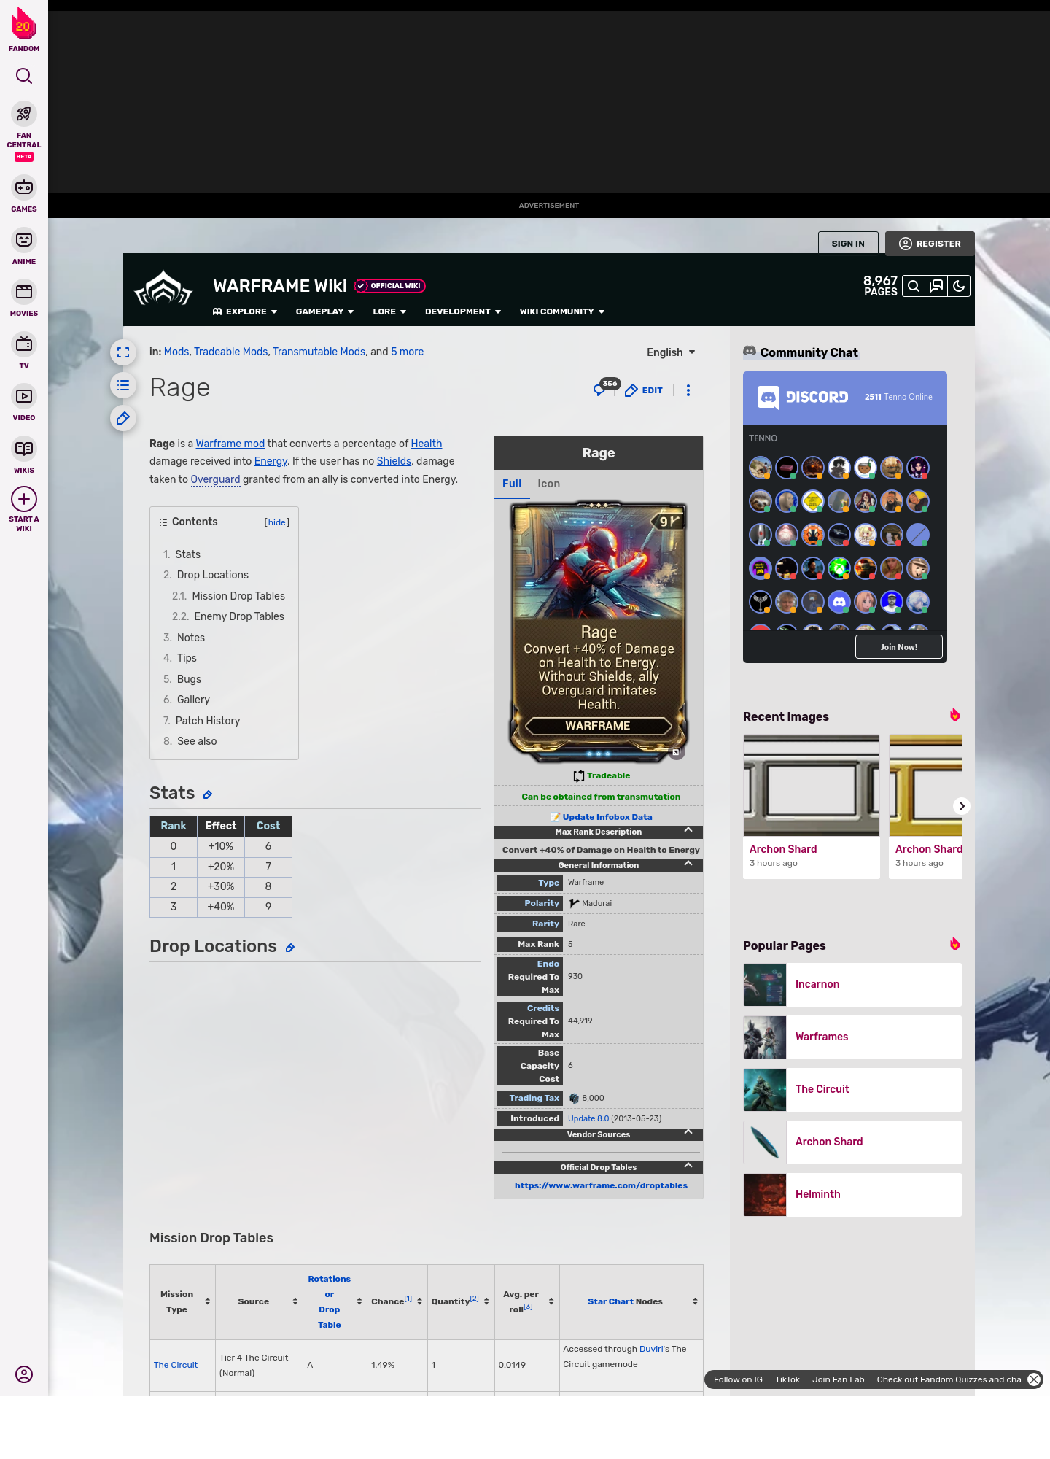Open the Anime sidebar icon
The width and height of the screenshot is (1050, 1459).
click(24, 240)
